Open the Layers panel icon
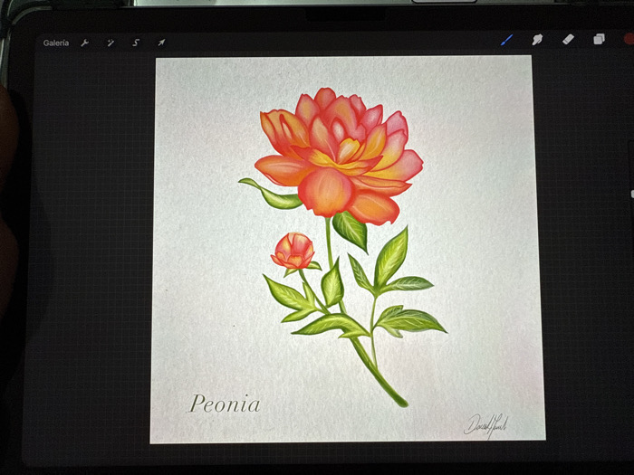 [x=599, y=39]
